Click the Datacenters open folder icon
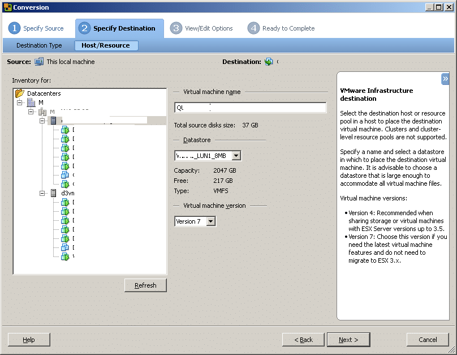457x355 pixels. click(x=20, y=93)
